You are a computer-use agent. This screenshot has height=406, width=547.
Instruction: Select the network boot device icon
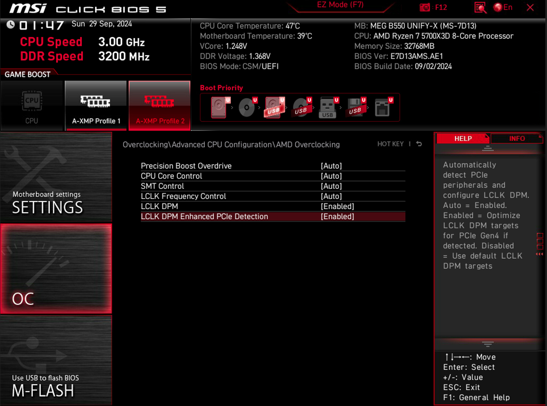pyautogui.click(x=384, y=108)
